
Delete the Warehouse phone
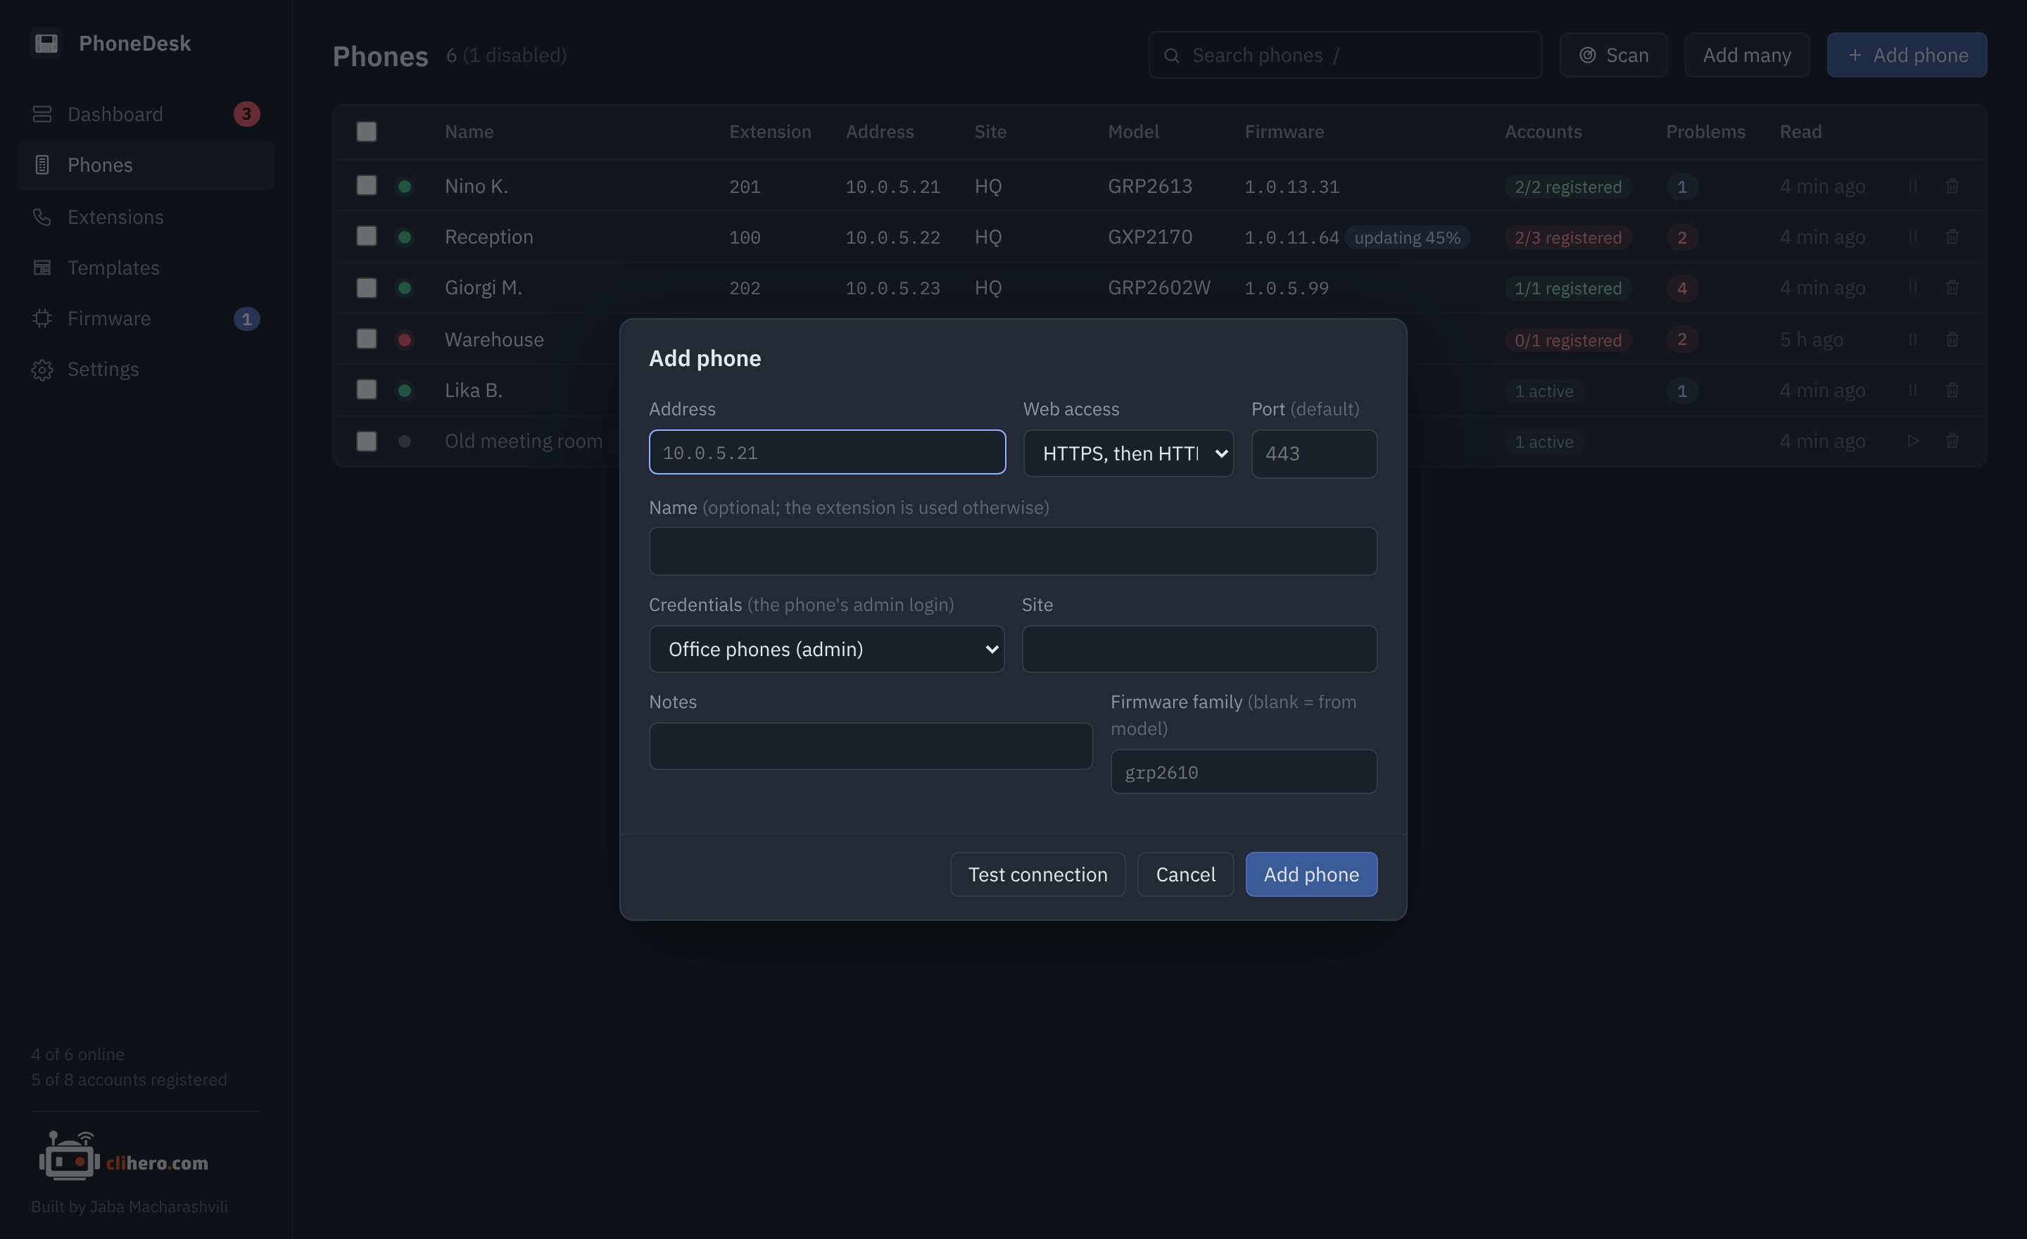[x=1952, y=340]
